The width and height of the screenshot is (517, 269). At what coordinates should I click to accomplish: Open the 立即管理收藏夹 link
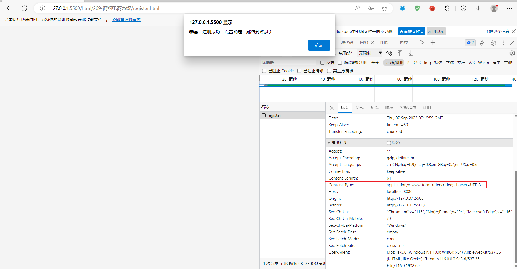[126, 19]
